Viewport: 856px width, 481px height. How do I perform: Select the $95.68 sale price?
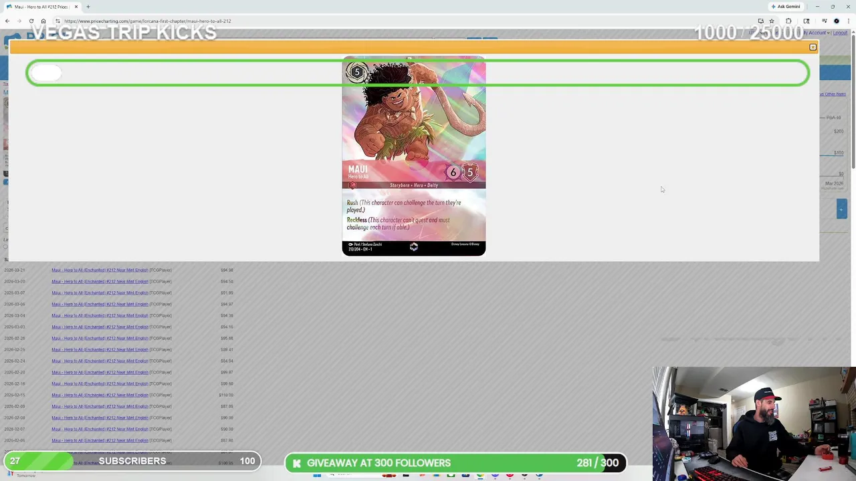(x=227, y=338)
